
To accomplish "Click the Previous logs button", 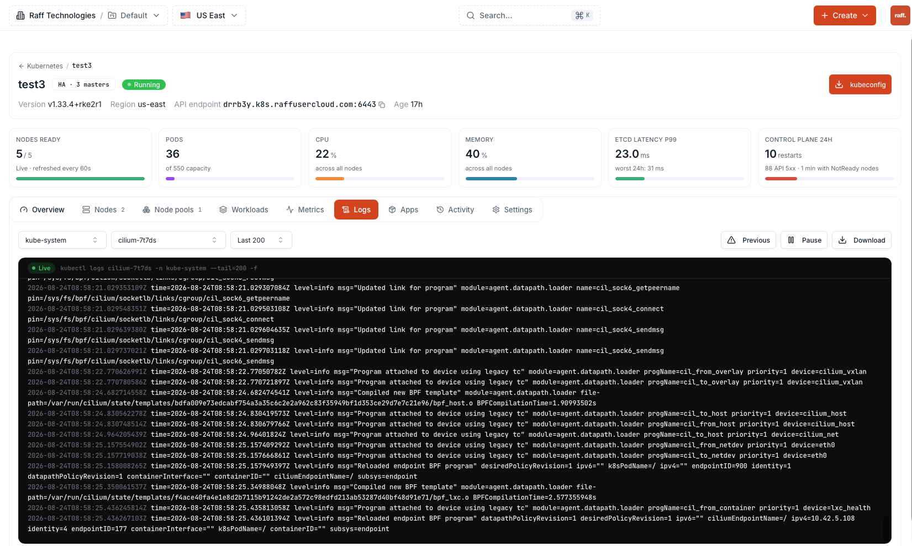I will (x=748, y=240).
